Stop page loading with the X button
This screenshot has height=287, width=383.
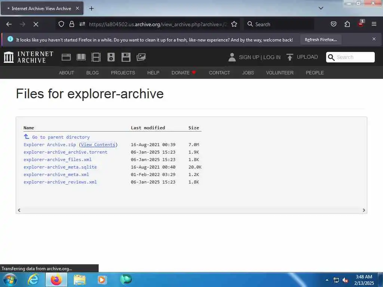click(36, 24)
